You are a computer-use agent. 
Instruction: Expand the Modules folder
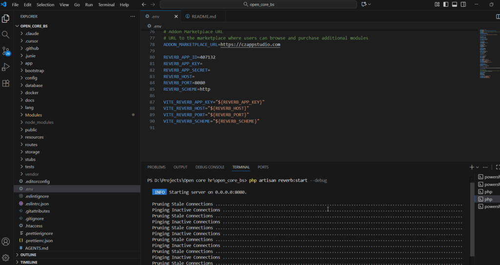[34, 115]
